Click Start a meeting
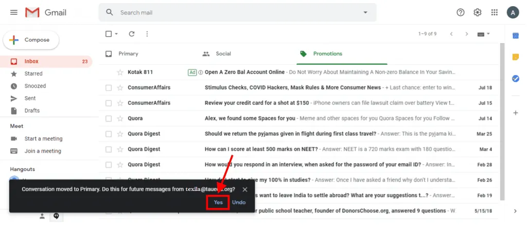This screenshot has height=229, width=527. 43,138
